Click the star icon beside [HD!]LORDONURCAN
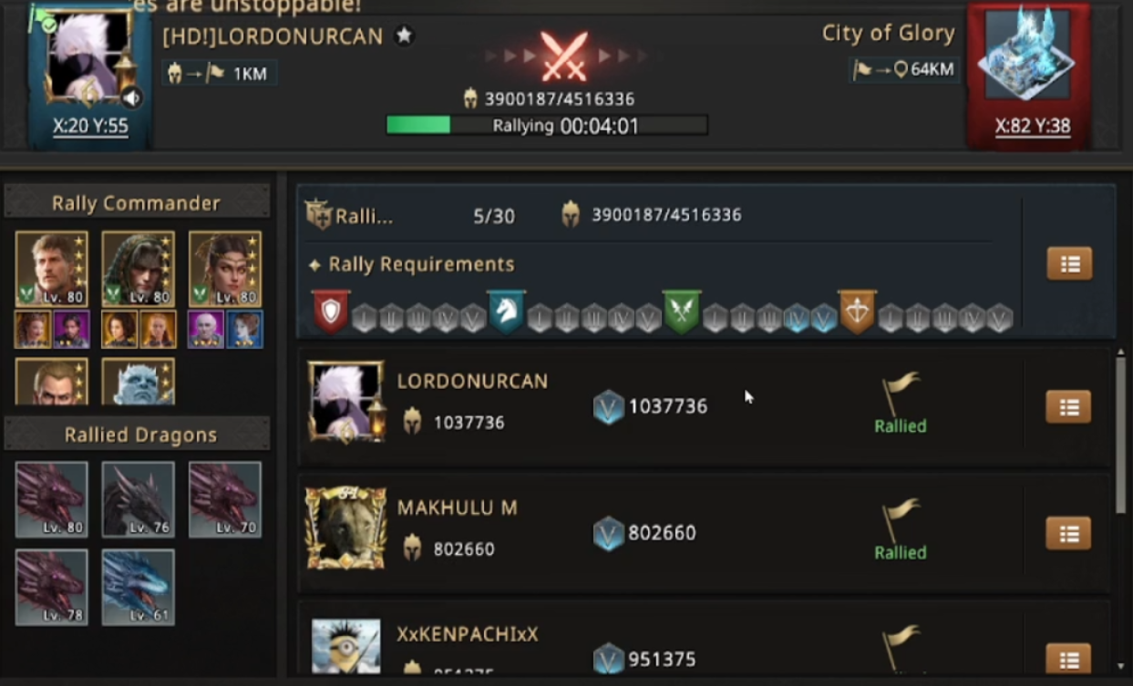The width and height of the screenshot is (1133, 686). pyautogui.click(x=404, y=36)
